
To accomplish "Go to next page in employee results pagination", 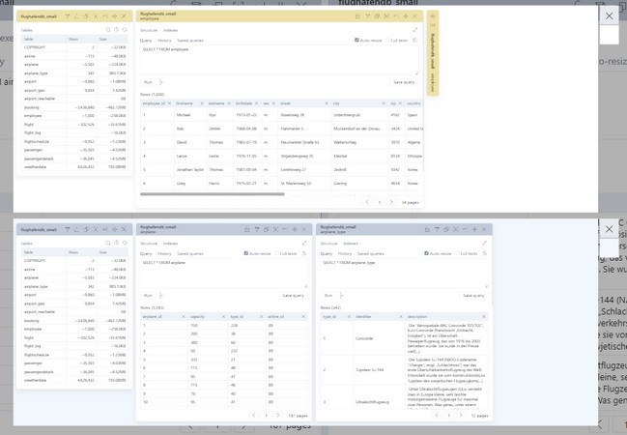I will (x=392, y=202).
